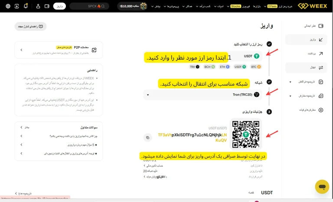Image resolution: width=333 pixels, height=202 pixels.
Task: Click the step 3 number icon
Action: 269,112
